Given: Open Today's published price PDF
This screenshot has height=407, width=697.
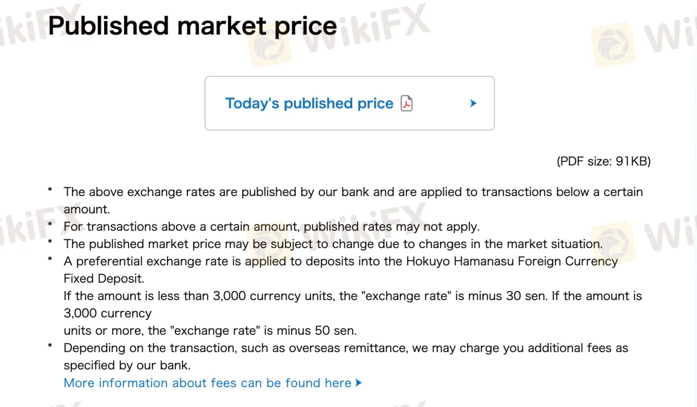Looking at the screenshot, I should point(309,103).
